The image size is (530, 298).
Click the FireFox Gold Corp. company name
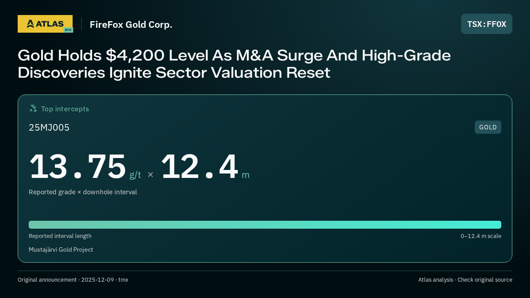[x=131, y=24]
